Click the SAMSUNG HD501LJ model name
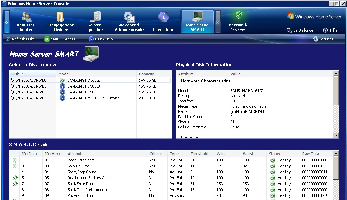 coord(84,86)
